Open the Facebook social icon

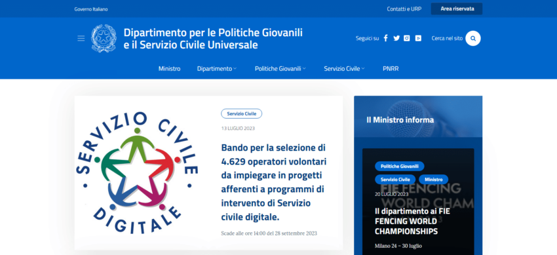click(x=385, y=39)
